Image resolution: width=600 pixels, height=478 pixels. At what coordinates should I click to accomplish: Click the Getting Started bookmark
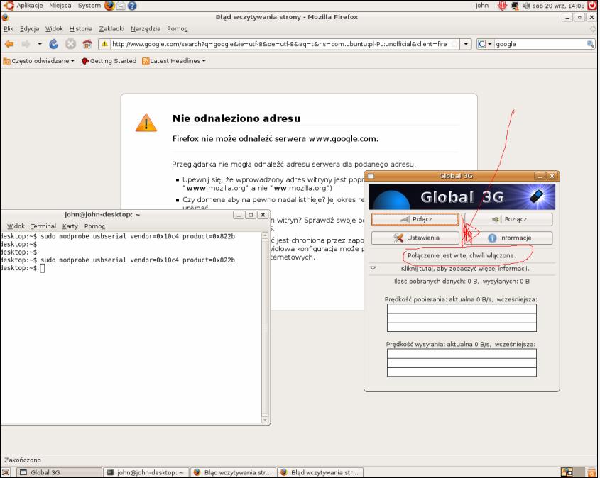tap(109, 61)
